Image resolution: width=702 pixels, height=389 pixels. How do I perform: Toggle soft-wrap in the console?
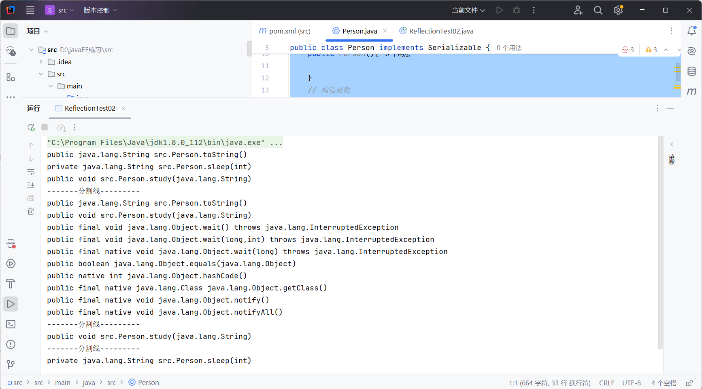pyautogui.click(x=31, y=172)
